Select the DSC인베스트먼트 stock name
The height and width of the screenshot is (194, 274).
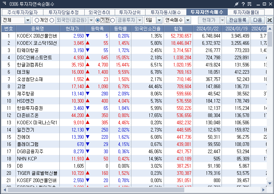pyautogui.click(x=34, y=57)
